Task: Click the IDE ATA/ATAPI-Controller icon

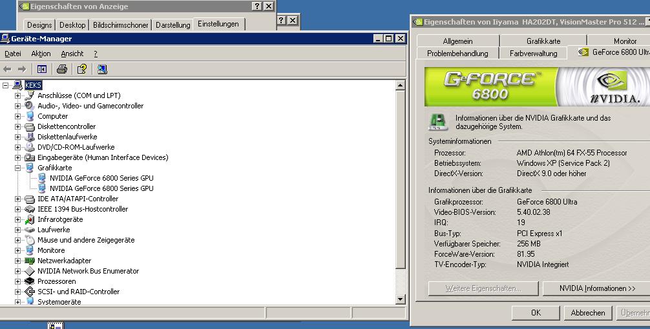Action: pyautogui.click(x=30, y=199)
